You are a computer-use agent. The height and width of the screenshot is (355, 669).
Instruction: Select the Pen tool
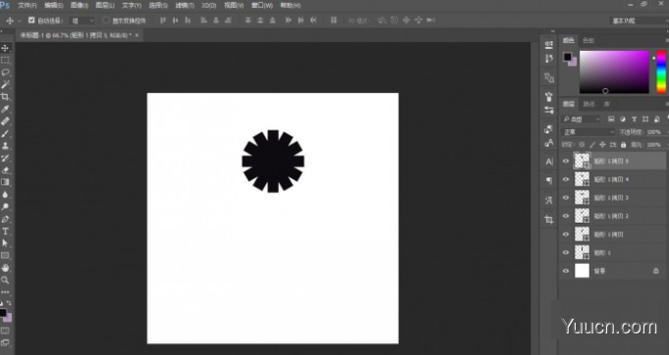click(5, 220)
